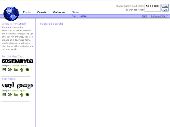Image resolution: width=170 pixels, height=127 pixels.
Task: Click the Aa preview icon under Top Rated
Action: point(16,94)
